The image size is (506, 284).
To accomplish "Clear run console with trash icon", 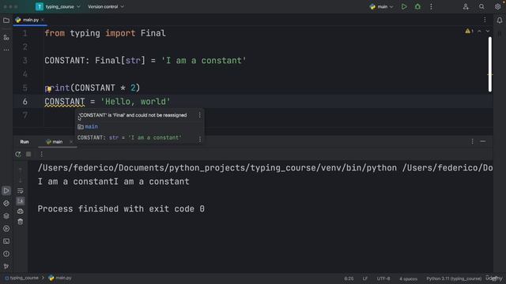I will (x=21, y=222).
